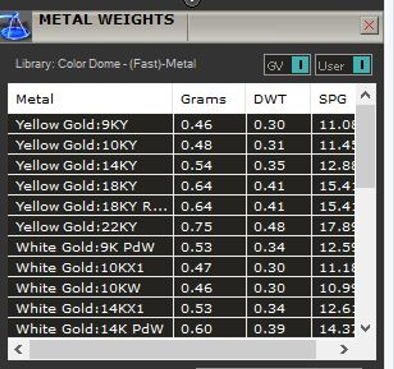
Task: Select the Yellow Gold:9KY row
Action: click(181, 124)
